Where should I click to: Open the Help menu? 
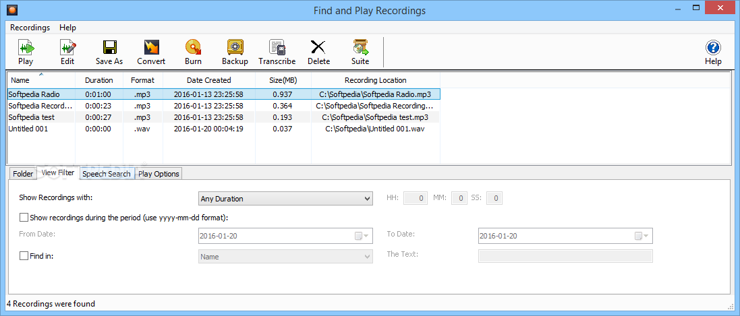(67, 28)
